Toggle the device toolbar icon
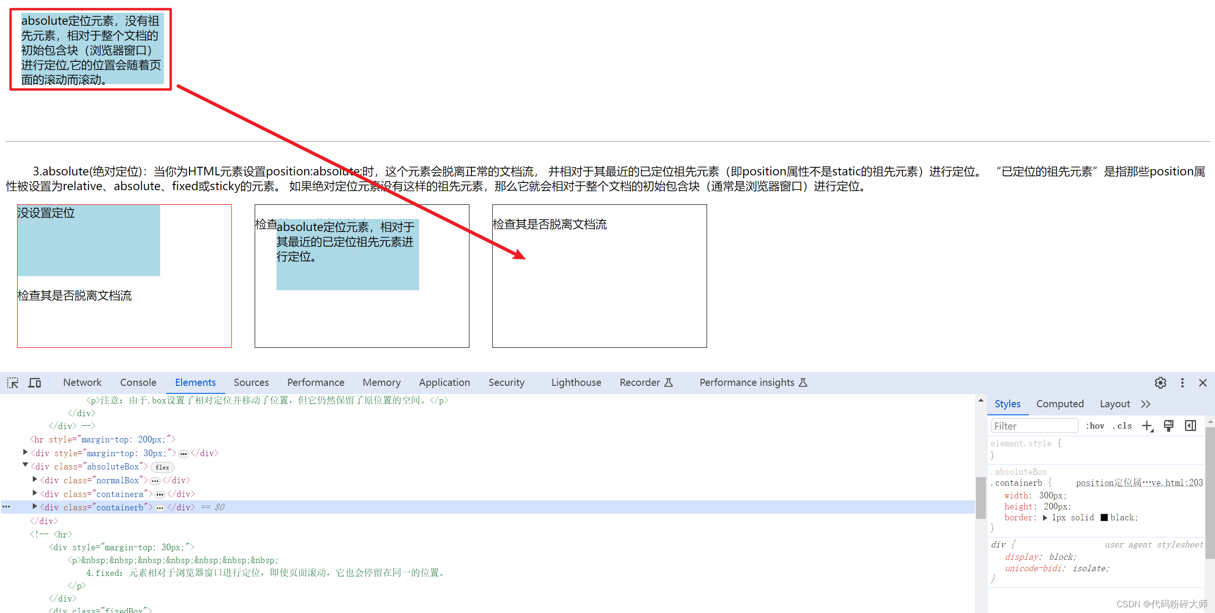The width and height of the screenshot is (1215, 613). tap(35, 383)
